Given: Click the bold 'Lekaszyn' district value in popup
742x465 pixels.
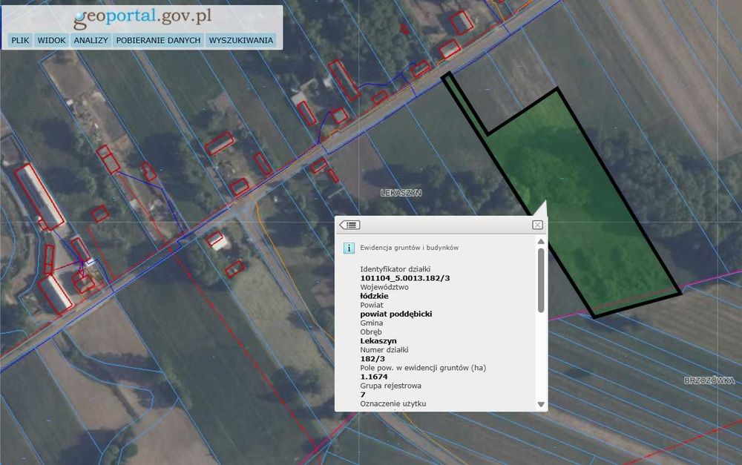Looking at the screenshot, I should [378, 341].
